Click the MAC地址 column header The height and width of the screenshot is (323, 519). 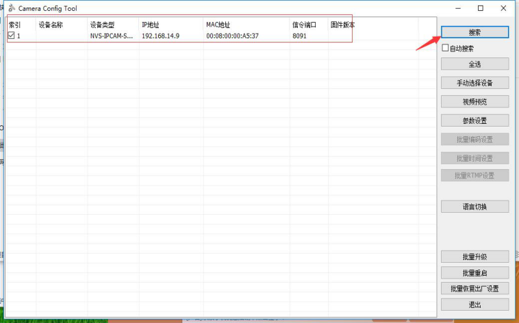pos(218,25)
